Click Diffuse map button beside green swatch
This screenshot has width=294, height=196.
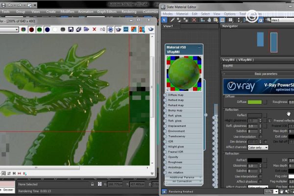pyautogui.click(x=265, y=102)
